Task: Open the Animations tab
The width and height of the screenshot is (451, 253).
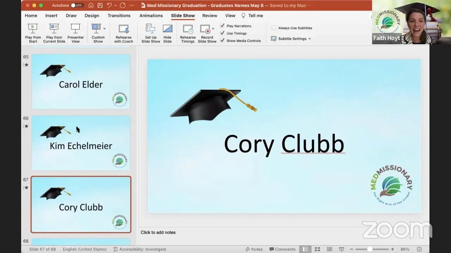Action: (151, 15)
